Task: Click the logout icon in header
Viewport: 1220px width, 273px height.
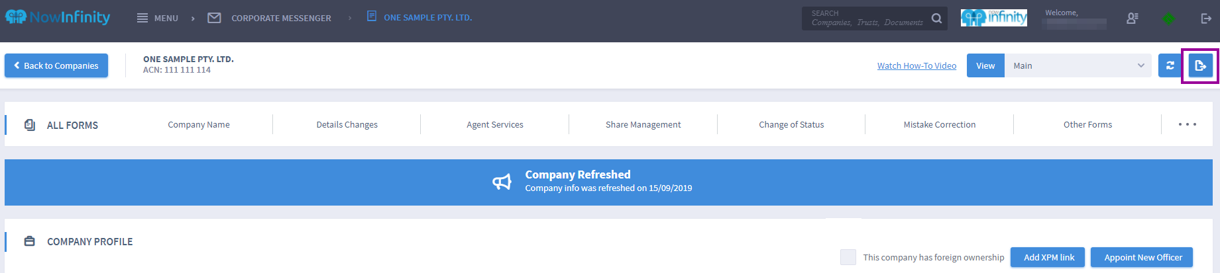Action: coord(1206,19)
